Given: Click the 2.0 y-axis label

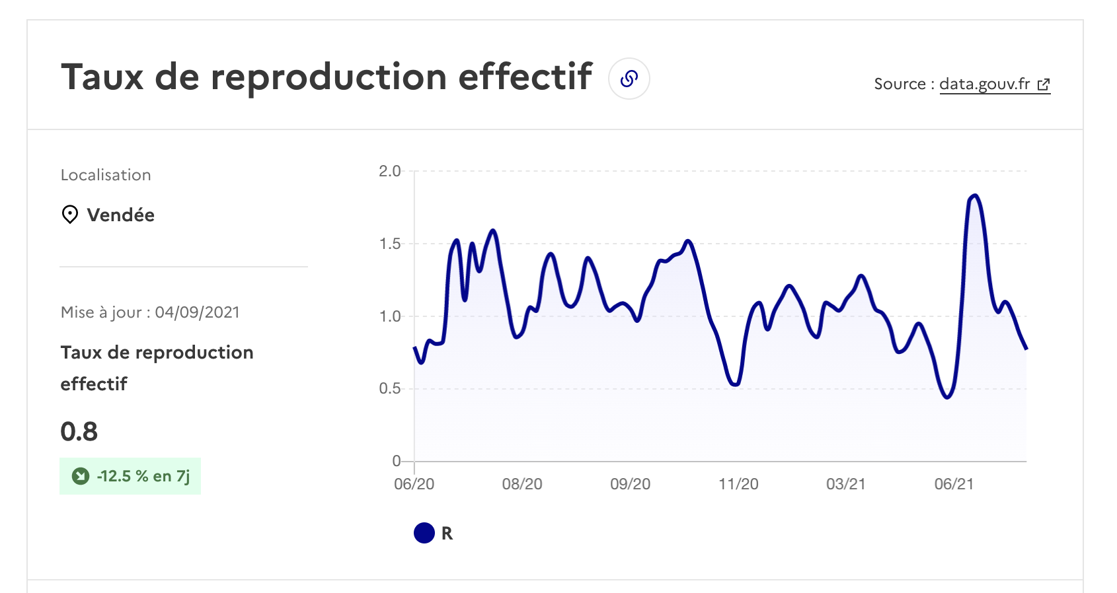Looking at the screenshot, I should (x=390, y=171).
